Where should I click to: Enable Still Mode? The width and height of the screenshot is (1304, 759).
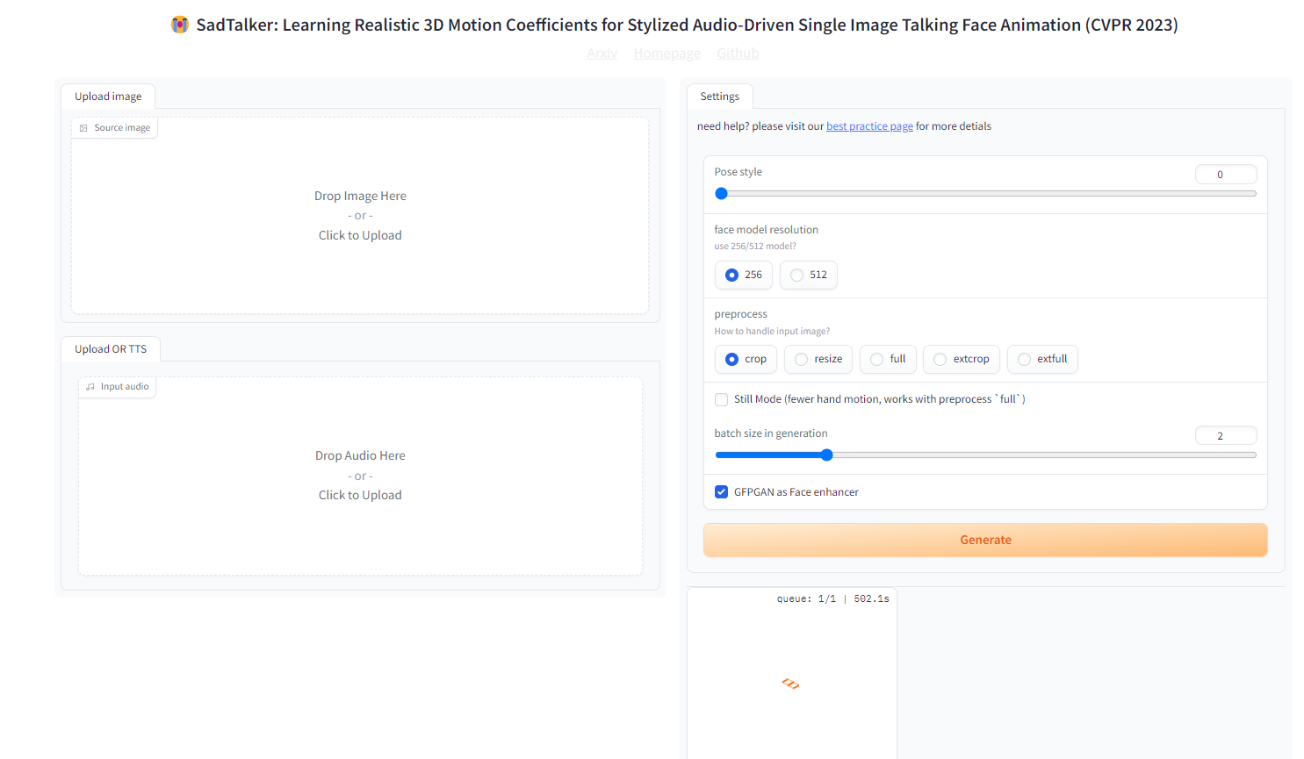click(721, 399)
